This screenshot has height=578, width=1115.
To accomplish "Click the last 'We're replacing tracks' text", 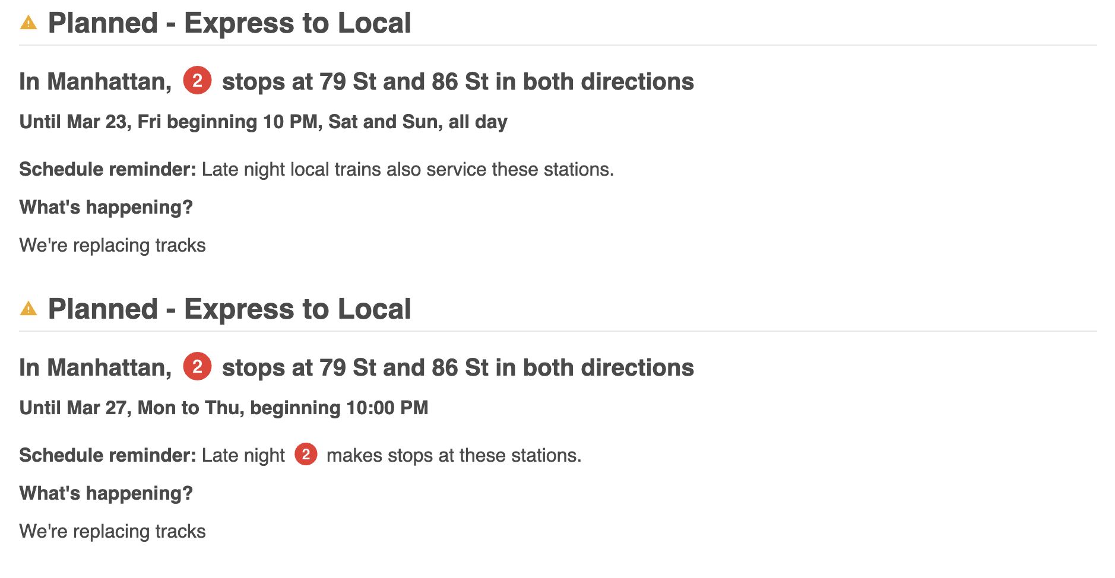I will 112,532.
